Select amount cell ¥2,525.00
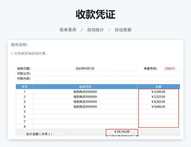 pyautogui.click(x=158, y=97)
